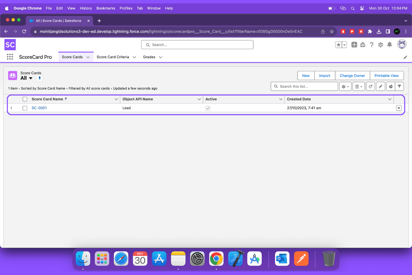Focus the global Search box
This screenshot has width=412, height=275.
click(197, 45)
